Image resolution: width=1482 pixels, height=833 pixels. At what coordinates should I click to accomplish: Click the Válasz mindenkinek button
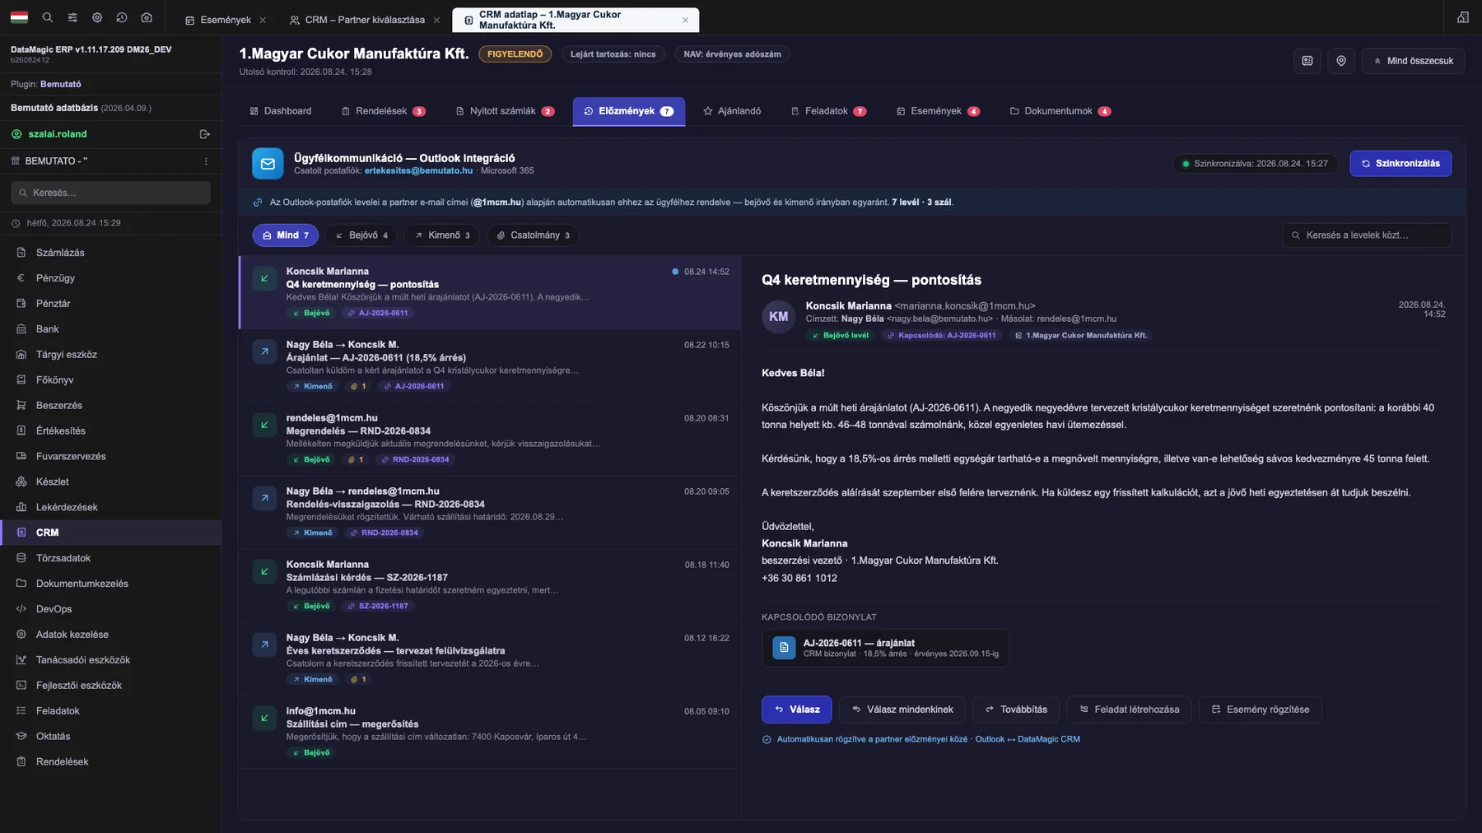pos(902,710)
